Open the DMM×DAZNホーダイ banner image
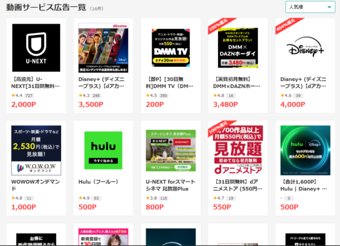The image size is (340, 246). coord(238,48)
